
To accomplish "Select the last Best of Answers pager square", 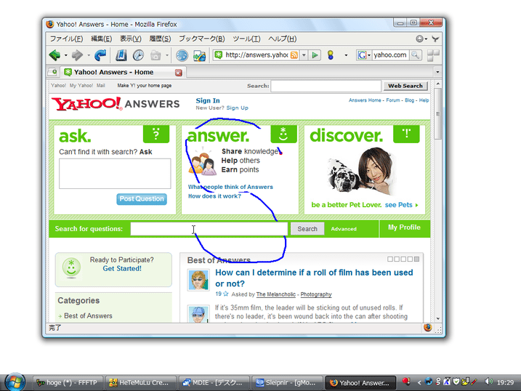I will click(416, 259).
